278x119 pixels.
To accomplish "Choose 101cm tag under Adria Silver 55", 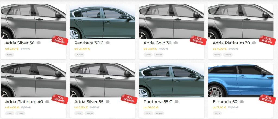I will tap(89, 114).
